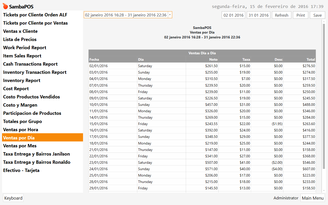Save the current report
328x205 pixels.
coord(317,15)
